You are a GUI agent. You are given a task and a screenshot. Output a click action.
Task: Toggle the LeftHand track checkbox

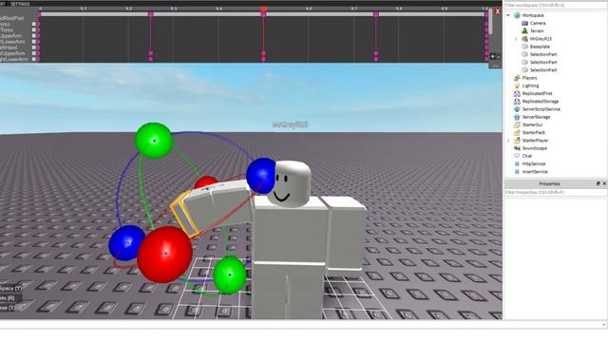pyautogui.click(x=34, y=47)
